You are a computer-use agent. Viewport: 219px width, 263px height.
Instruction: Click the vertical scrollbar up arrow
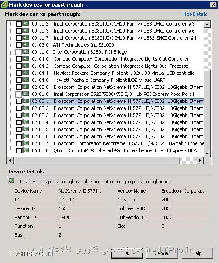pyautogui.click(x=207, y=24)
